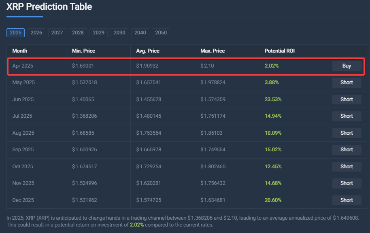Click Short for May 2025
Viewport: 370px width, 233px height.
[x=347, y=83]
